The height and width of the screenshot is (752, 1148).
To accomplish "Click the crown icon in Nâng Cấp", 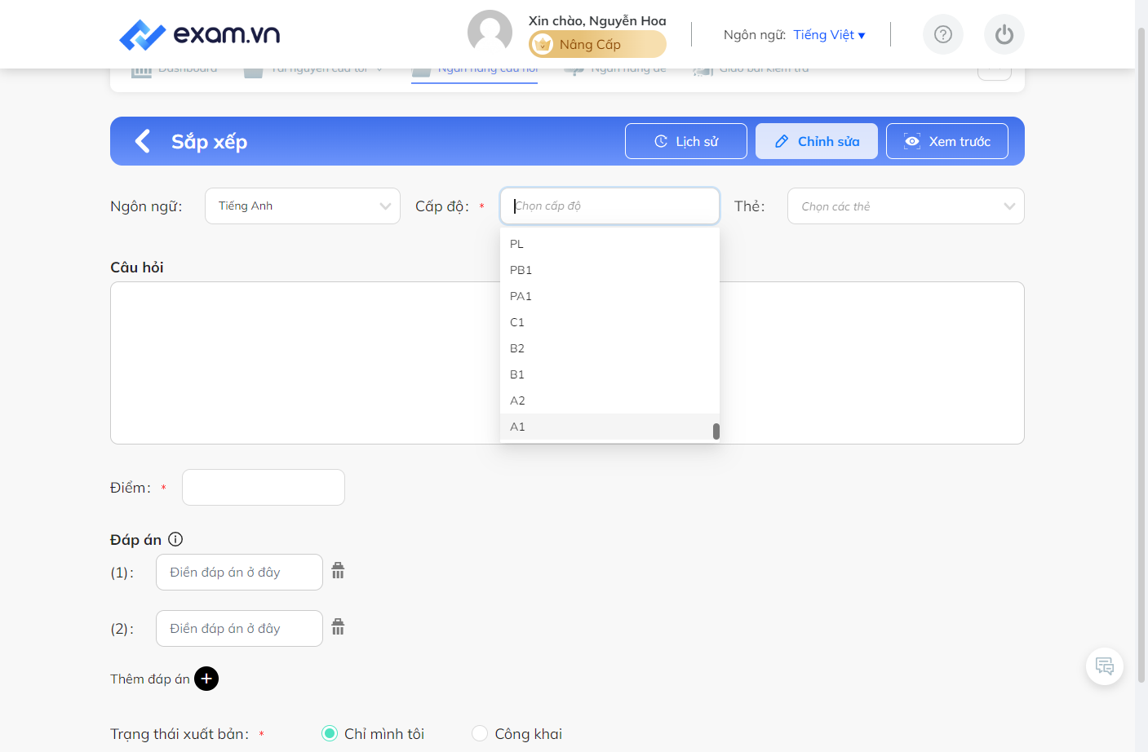I will 543,44.
